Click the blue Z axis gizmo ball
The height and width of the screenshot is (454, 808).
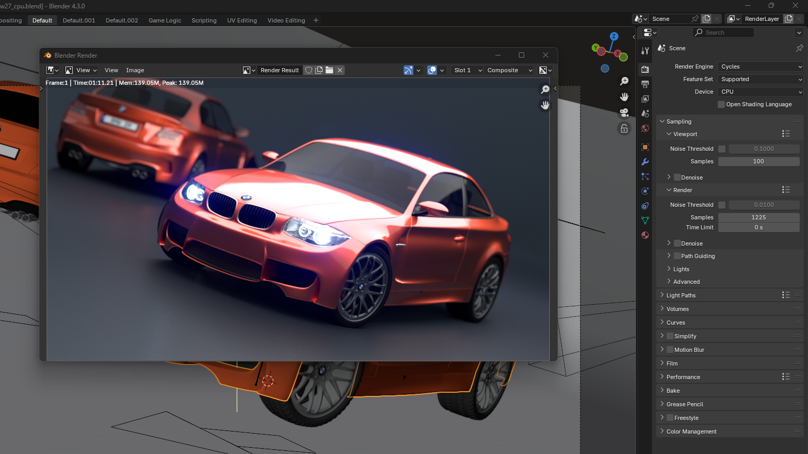[614, 37]
